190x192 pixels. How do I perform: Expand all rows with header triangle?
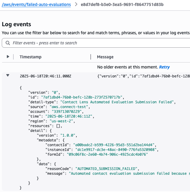click(x=8, y=57)
